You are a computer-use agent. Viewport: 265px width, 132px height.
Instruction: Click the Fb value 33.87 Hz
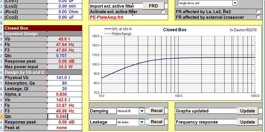(65, 106)
